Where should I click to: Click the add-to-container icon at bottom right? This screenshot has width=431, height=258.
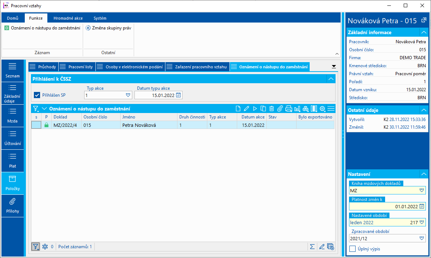(331, 247)
